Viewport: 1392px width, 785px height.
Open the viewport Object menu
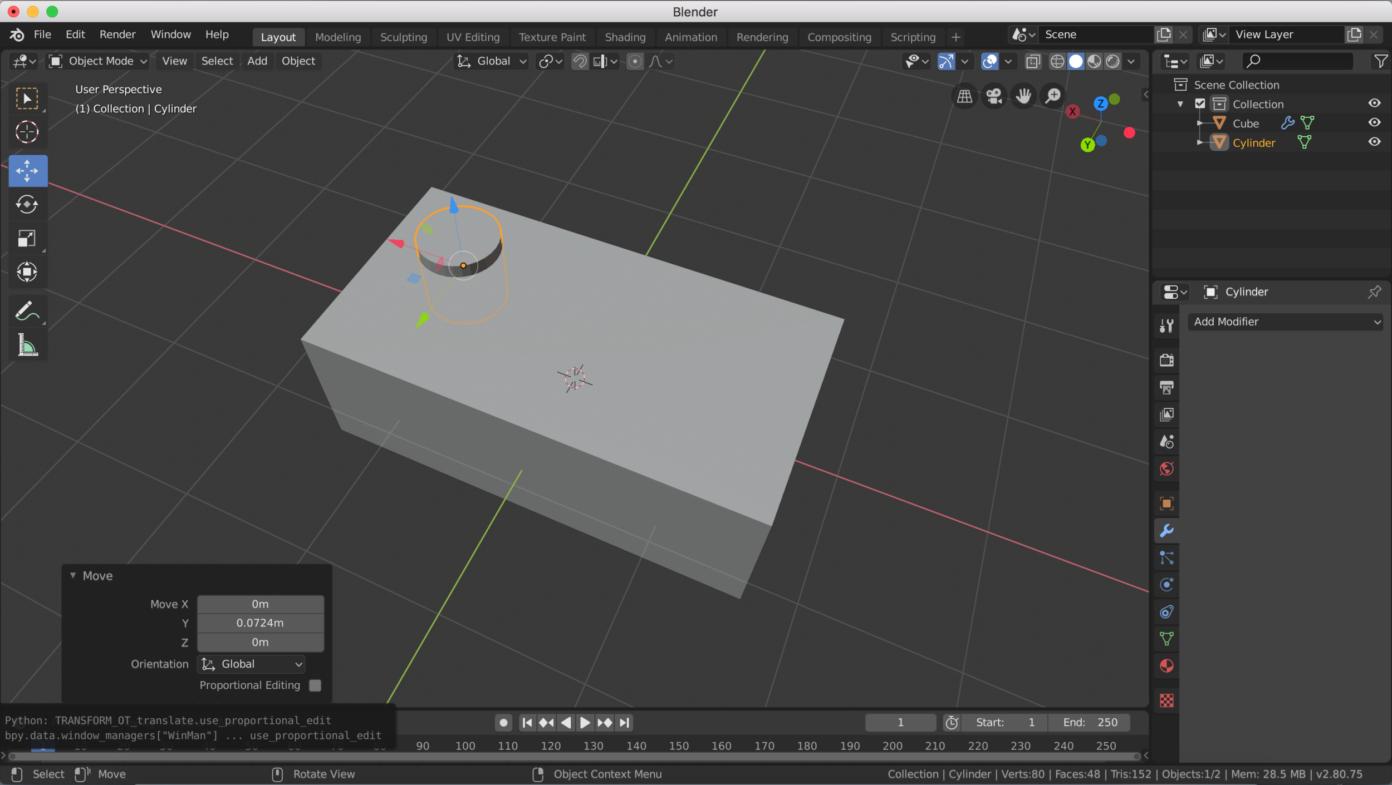[x=298, y=61]
